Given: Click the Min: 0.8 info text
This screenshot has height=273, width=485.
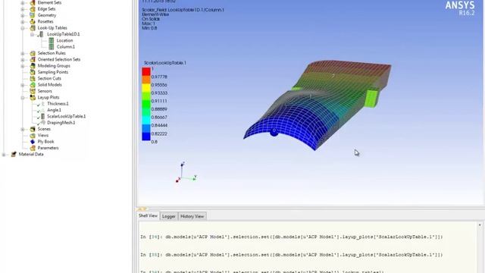Looking at the screenshot, I should click(x=149, y=28).
